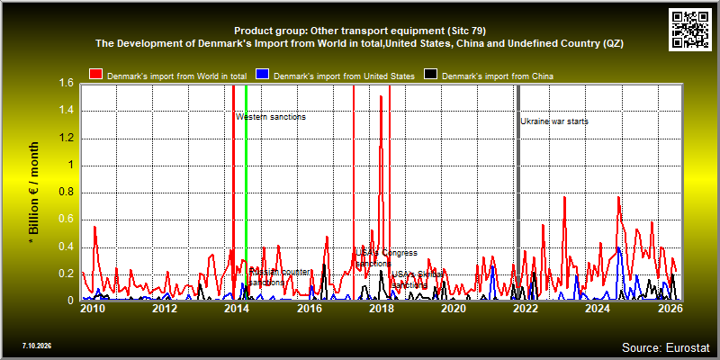720x360 pixels.
Task: Click the "Ukraine war starts" annotation
Action: (x=554, y=121)
